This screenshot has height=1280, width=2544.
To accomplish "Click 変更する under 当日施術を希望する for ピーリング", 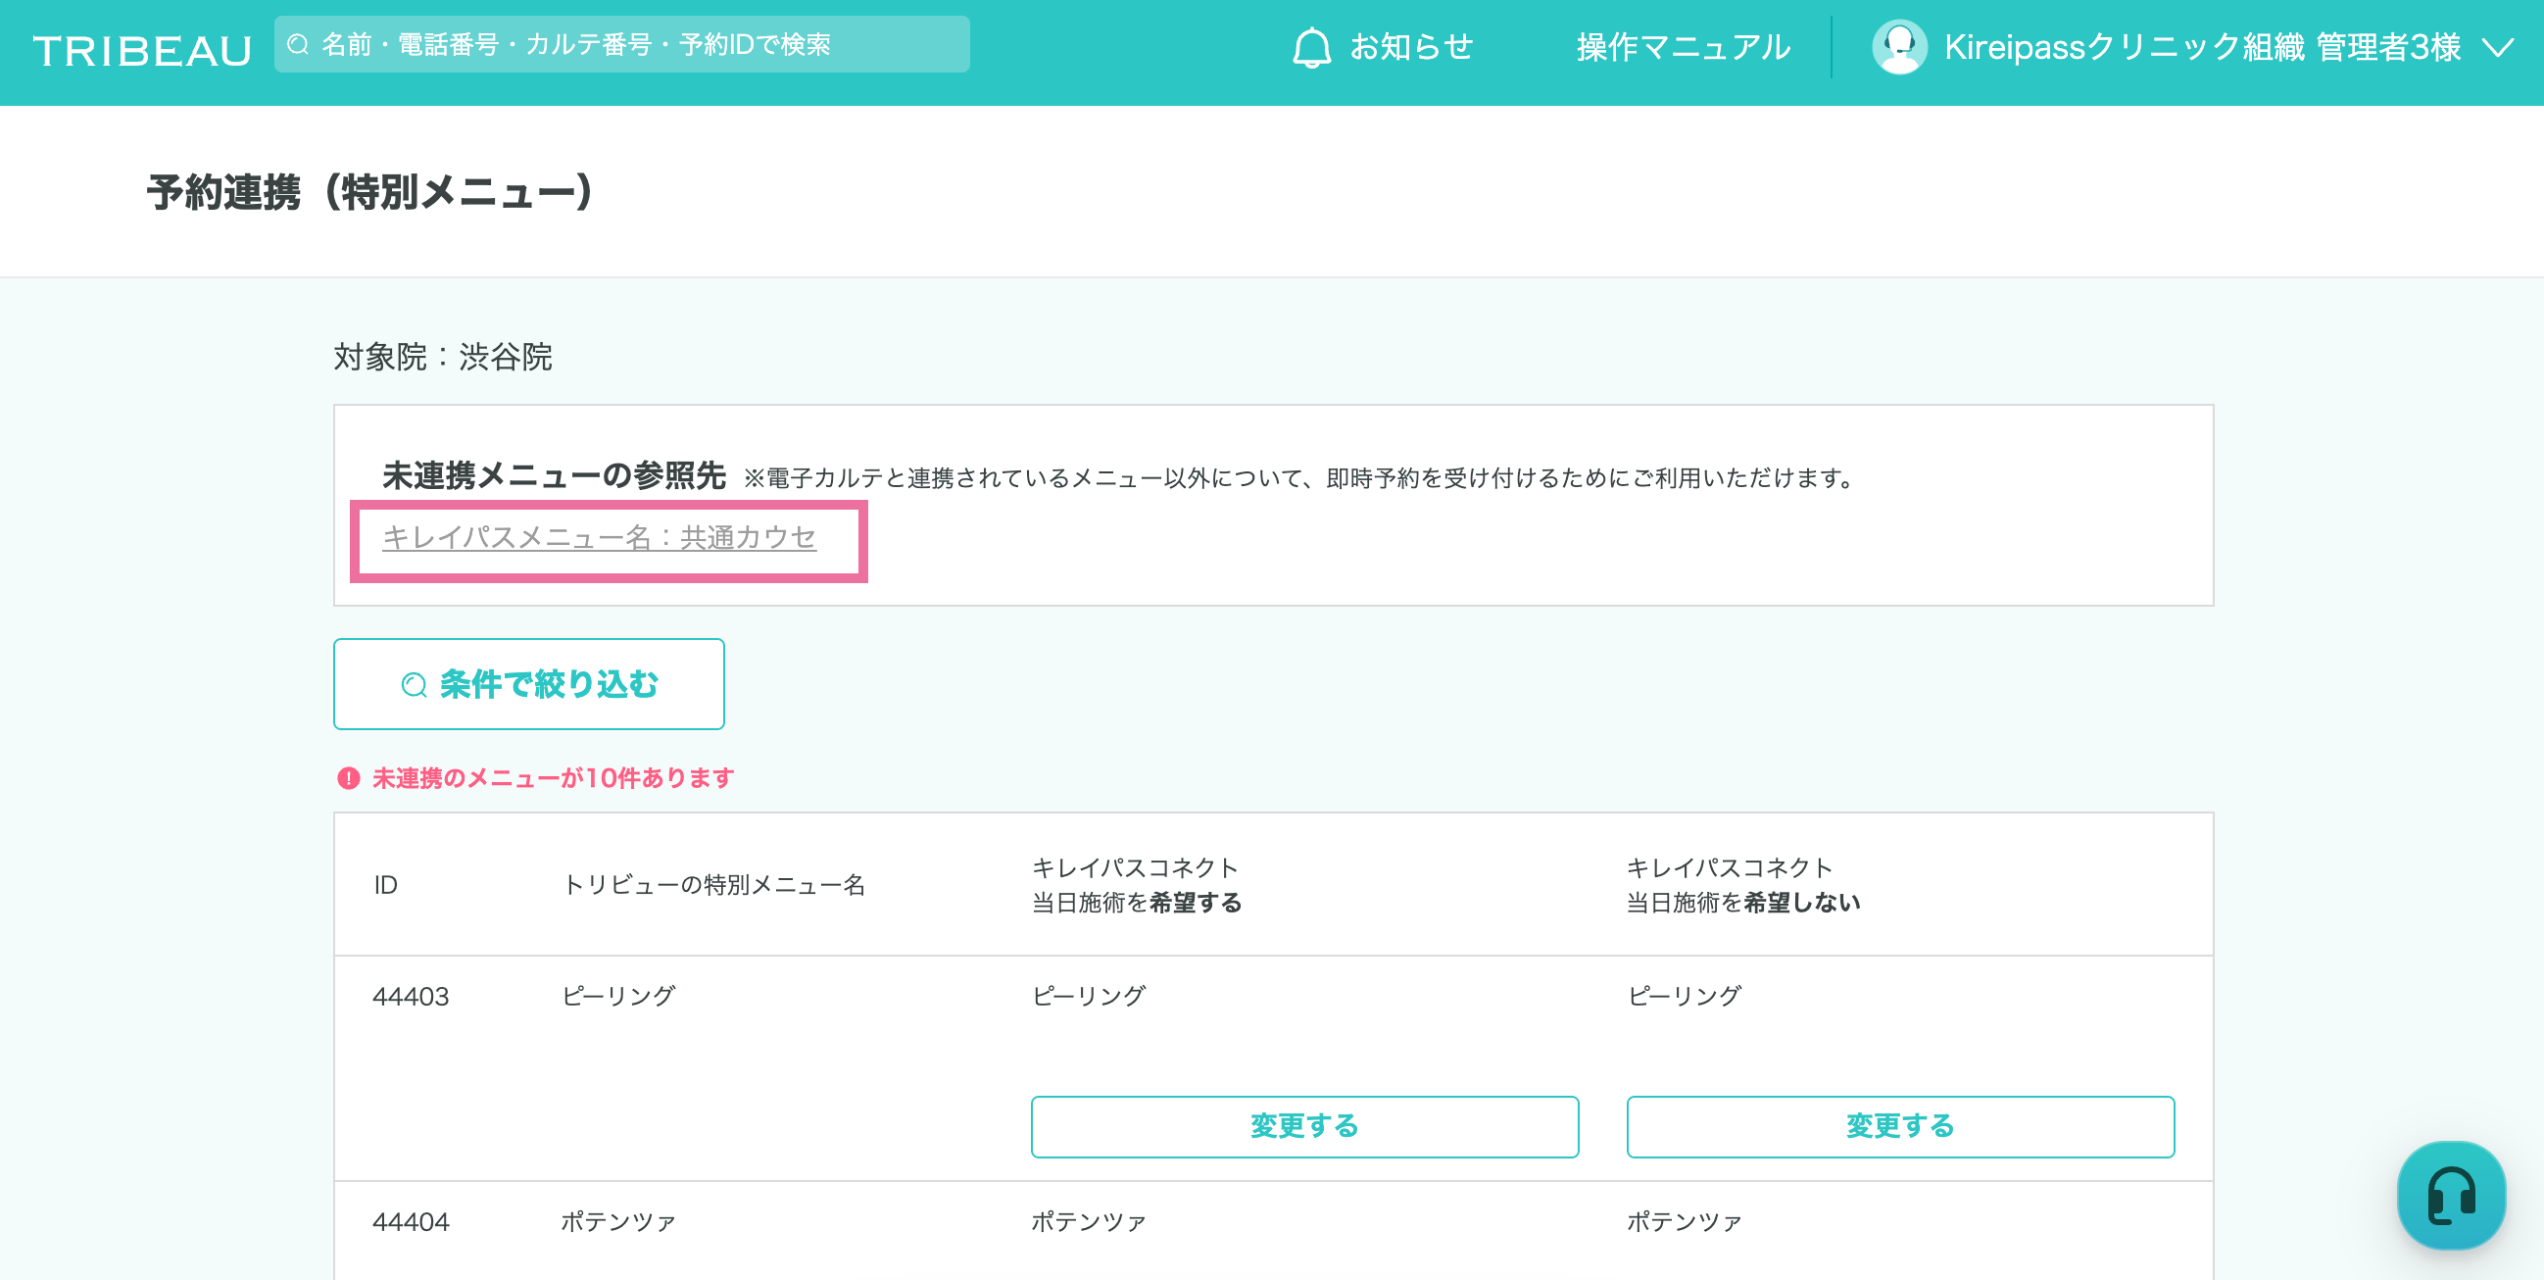I will 1304,1126.
